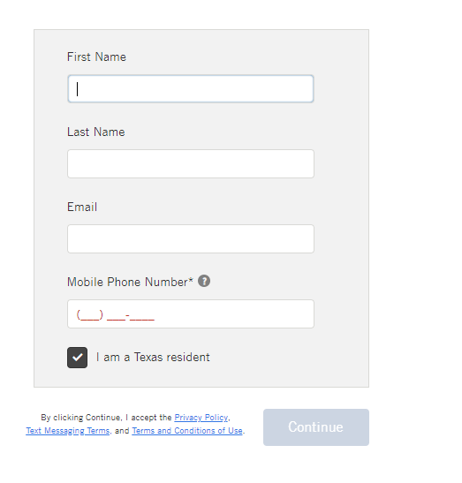This screenshot has width=462, height=483.
Task: Click into the Last Name field
Action: pyautogui.click(x=191, y=164)
